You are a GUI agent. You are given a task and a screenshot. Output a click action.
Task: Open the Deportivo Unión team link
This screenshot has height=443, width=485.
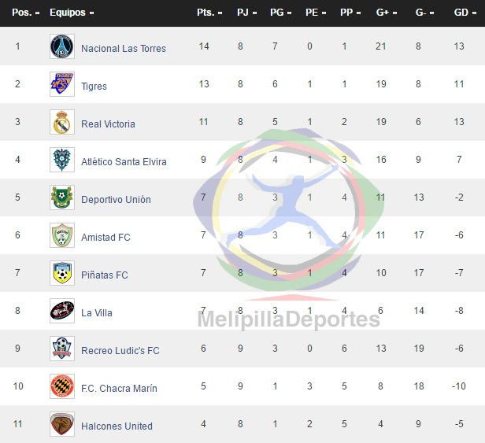pos(116,200)
